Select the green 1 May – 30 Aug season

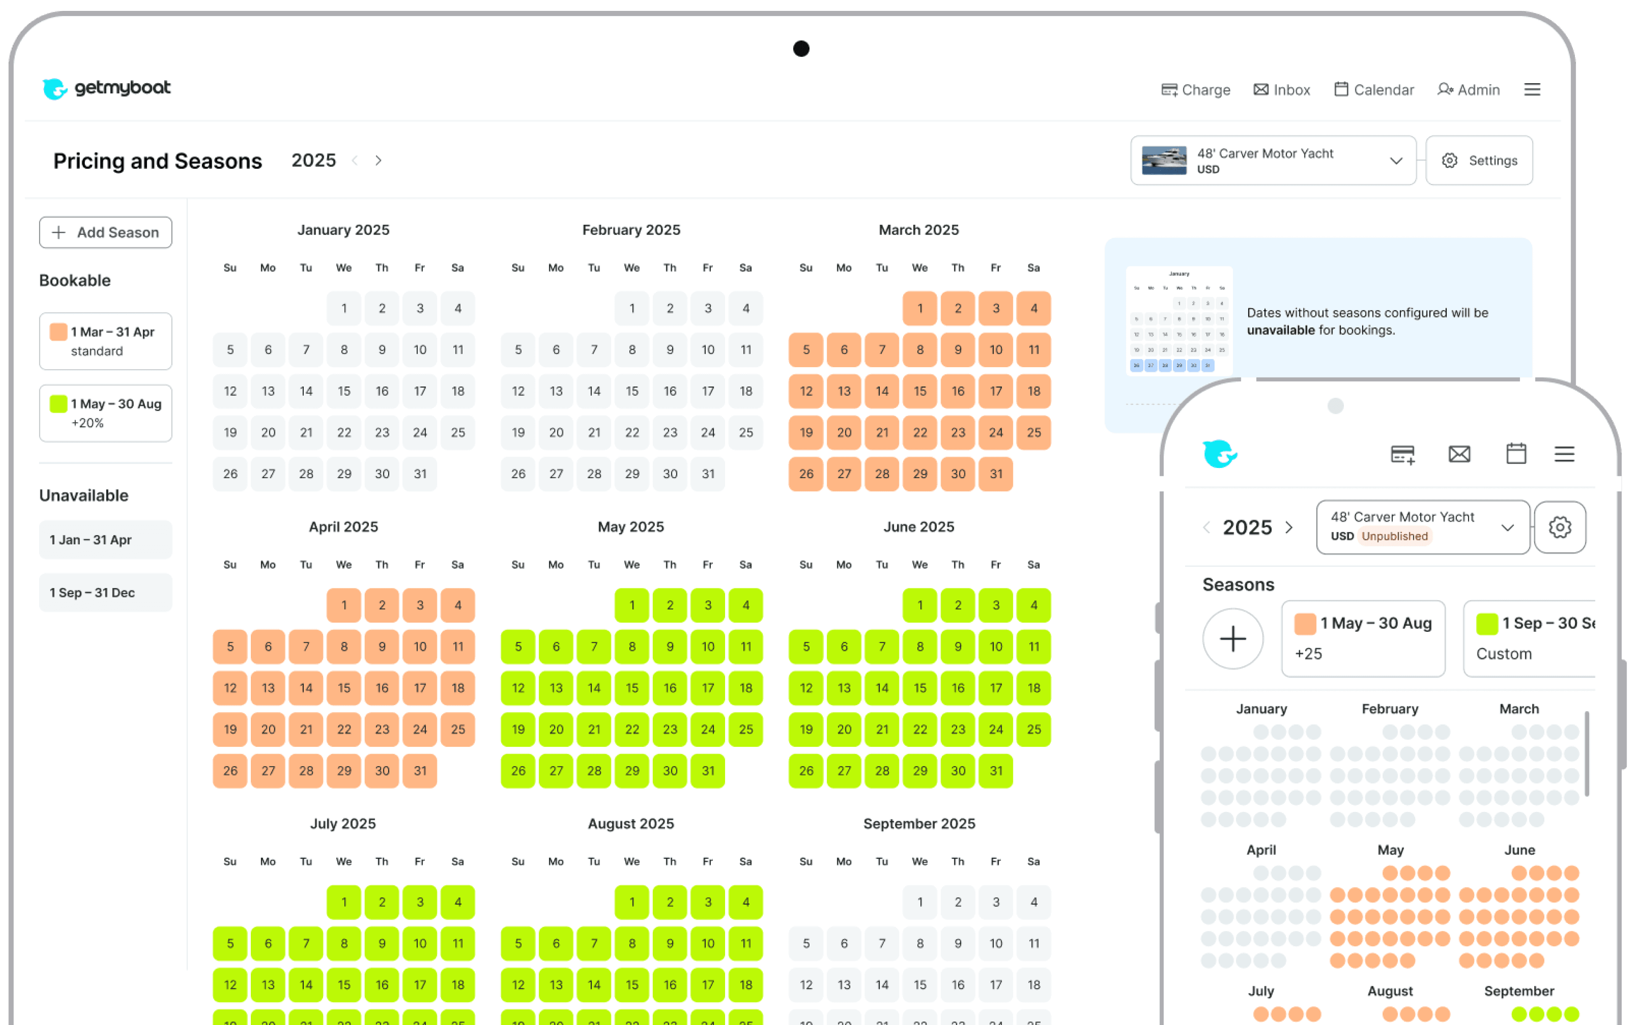106,413
